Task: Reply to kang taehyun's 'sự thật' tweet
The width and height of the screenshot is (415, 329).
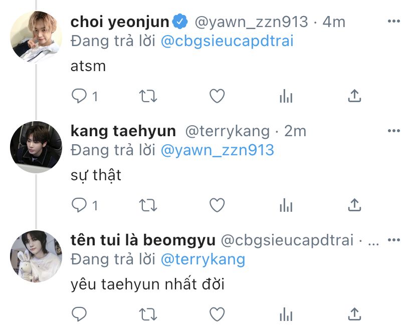Action: click(79, 205)
